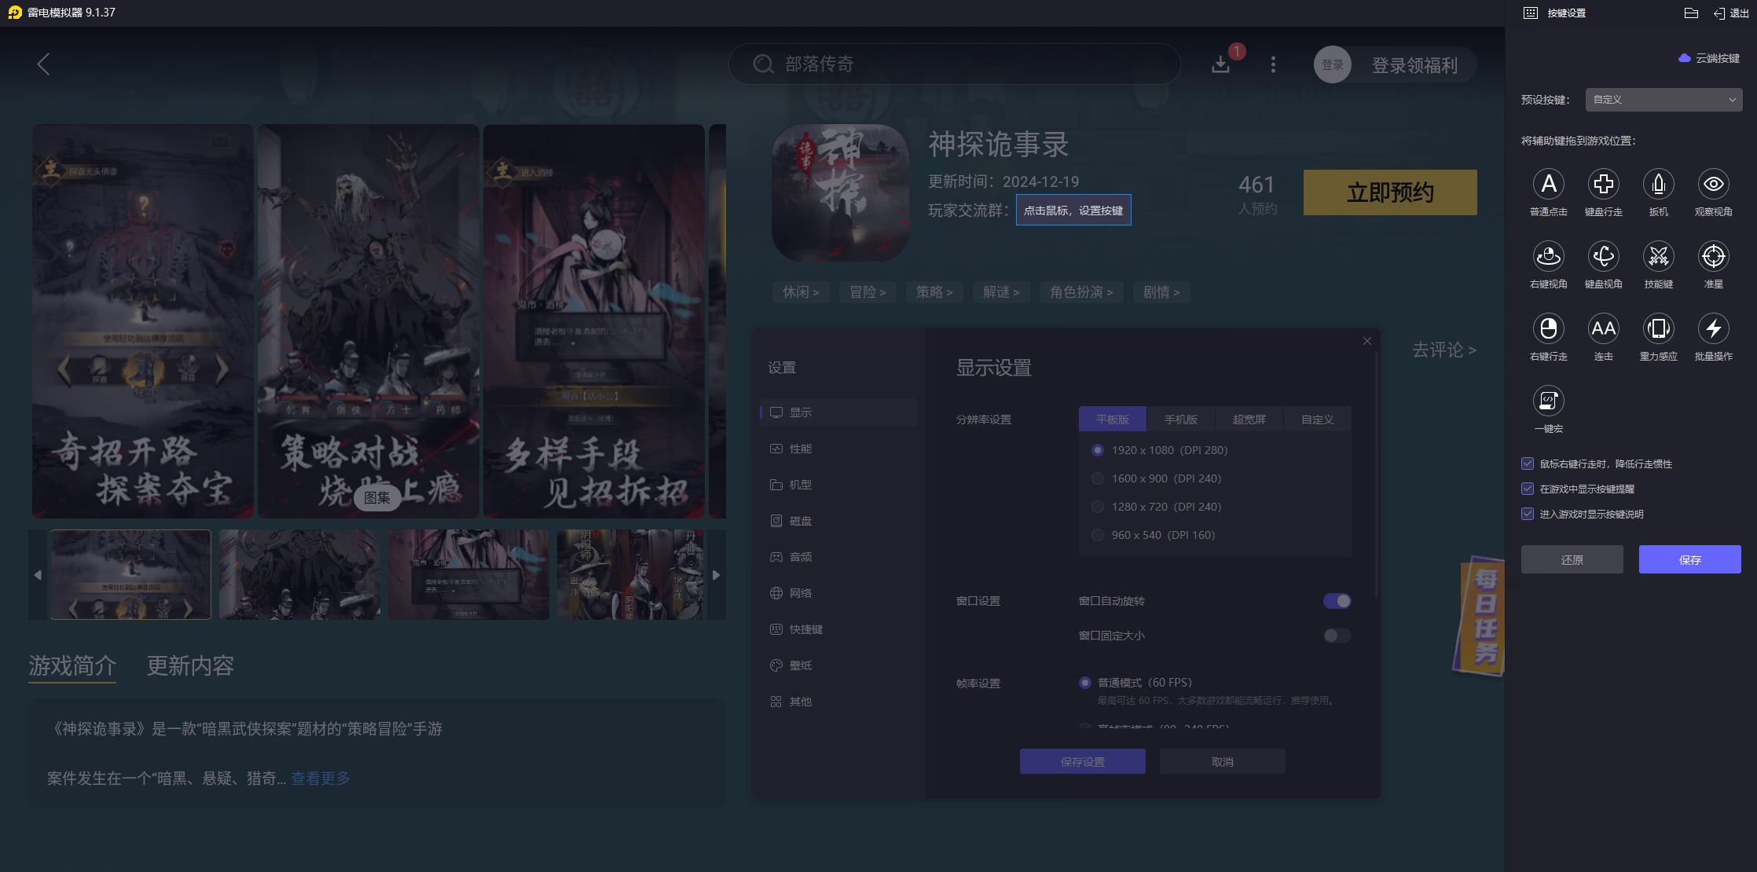Open the keymap folder icon in title bar
Viewport: 1757px width, 872px height.
point(1692,13)
